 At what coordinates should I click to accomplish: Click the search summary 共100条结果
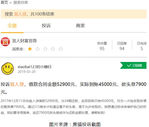pyautogui.click(x=42, y=14)
